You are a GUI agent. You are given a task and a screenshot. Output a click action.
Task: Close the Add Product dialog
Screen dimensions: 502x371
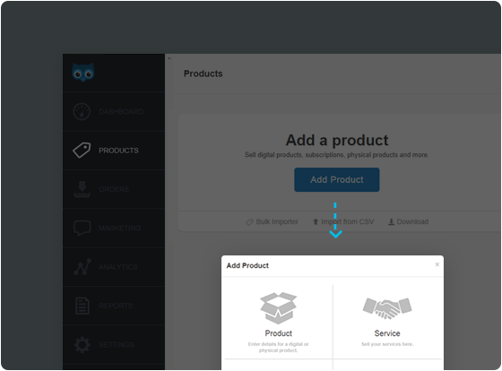coord(437,264)
